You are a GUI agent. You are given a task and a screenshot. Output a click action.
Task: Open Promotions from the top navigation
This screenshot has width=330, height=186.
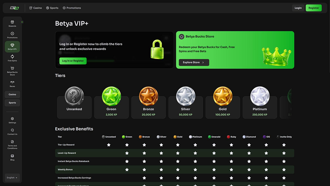click(x=72, y=8)
